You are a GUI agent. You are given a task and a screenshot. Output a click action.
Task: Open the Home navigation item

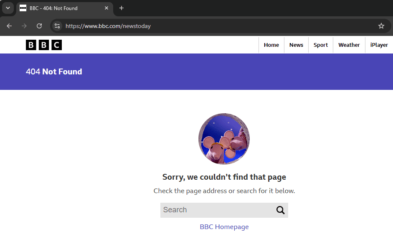[x=271, y=45]
